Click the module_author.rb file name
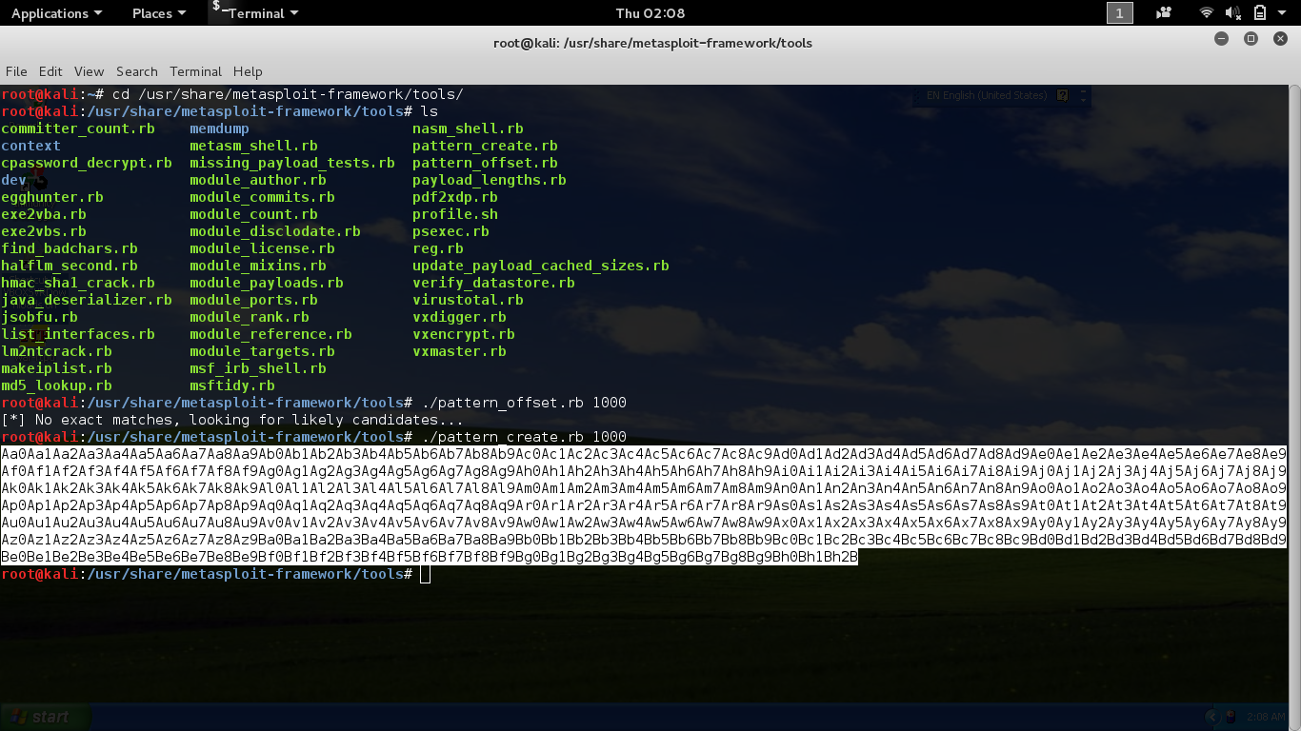This screenshot has width=1301, height=731. point(258,180)
